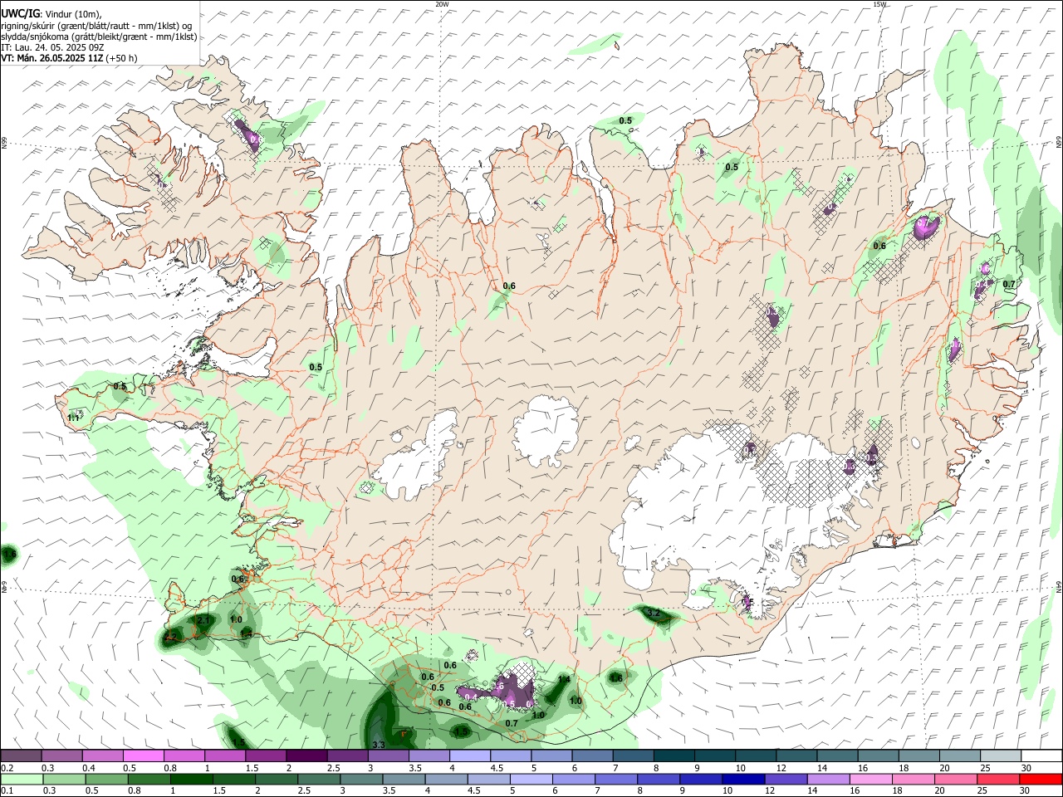The width and height of the screenshot is (1063, 797).
Task: Click the white 30 swatch in upper legend row
Action: 1041,756
